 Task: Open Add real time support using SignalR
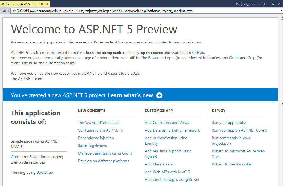coord(168,154)
